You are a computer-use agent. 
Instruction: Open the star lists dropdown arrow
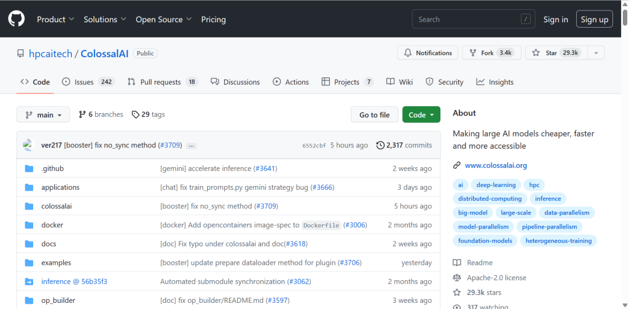(595, 53)
